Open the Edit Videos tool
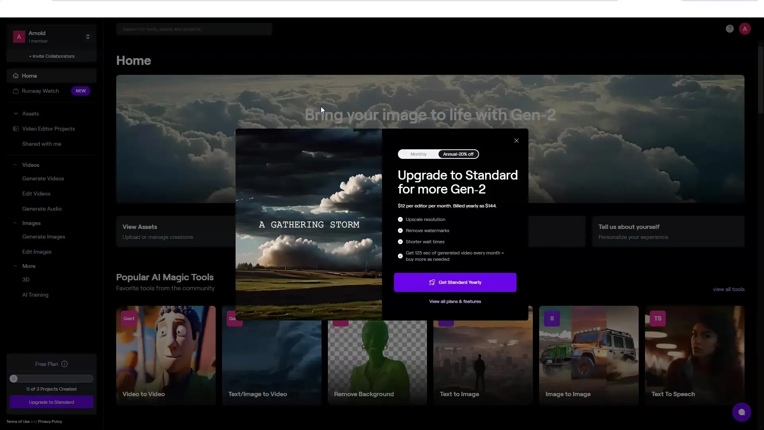This screenshot has height=430, width=764. click(x=36, y=193)
